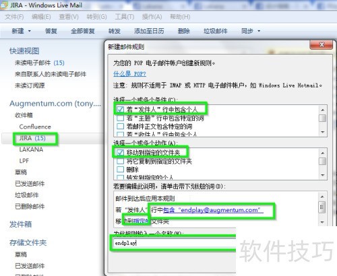Open the LPF folder

[x=24, y=161]
